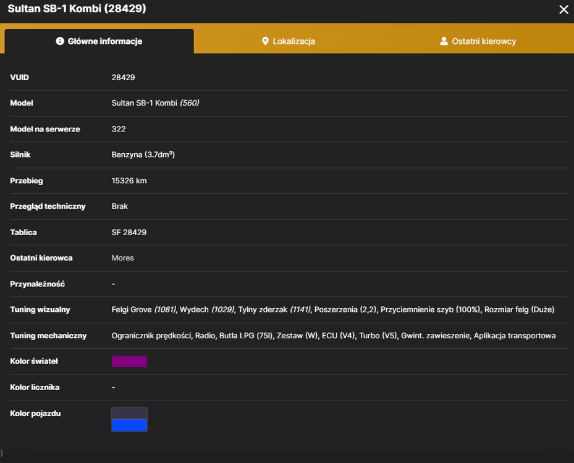Click the Radio entry in Tuning mechaniczny
Image resolution: width=574 pixels, height=463 pixels.
tap(205, 336)
